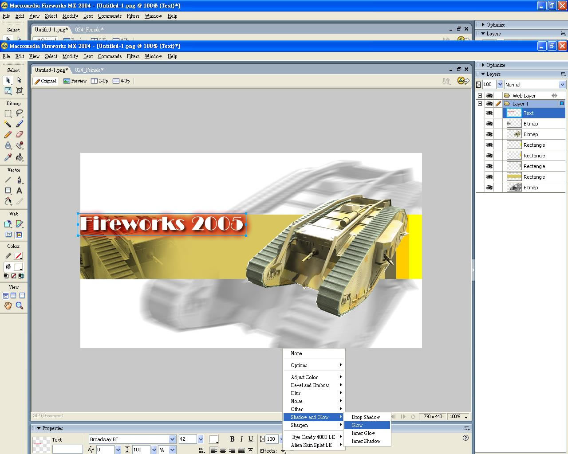Select the Pencil tool in Bitmap tools
This screenshot has height=454, width=568.
[8, 135]
